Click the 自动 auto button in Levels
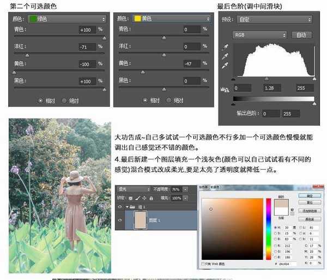The width and height of the screenshot is (327, 280). tap(301, 34)
